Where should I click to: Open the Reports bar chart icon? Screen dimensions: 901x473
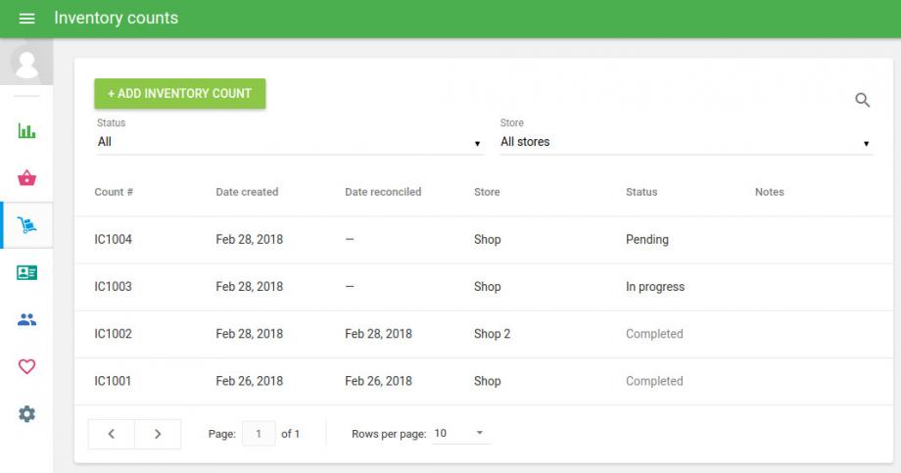[26, 131]
